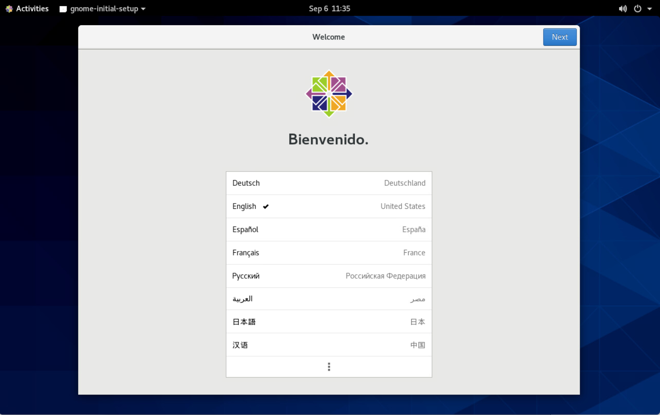Click the Next button
The width and height of the screenshot is (660, 415).
coord(560,37)
